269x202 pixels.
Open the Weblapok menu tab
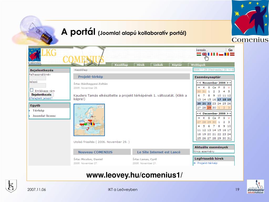pos(198,65)
